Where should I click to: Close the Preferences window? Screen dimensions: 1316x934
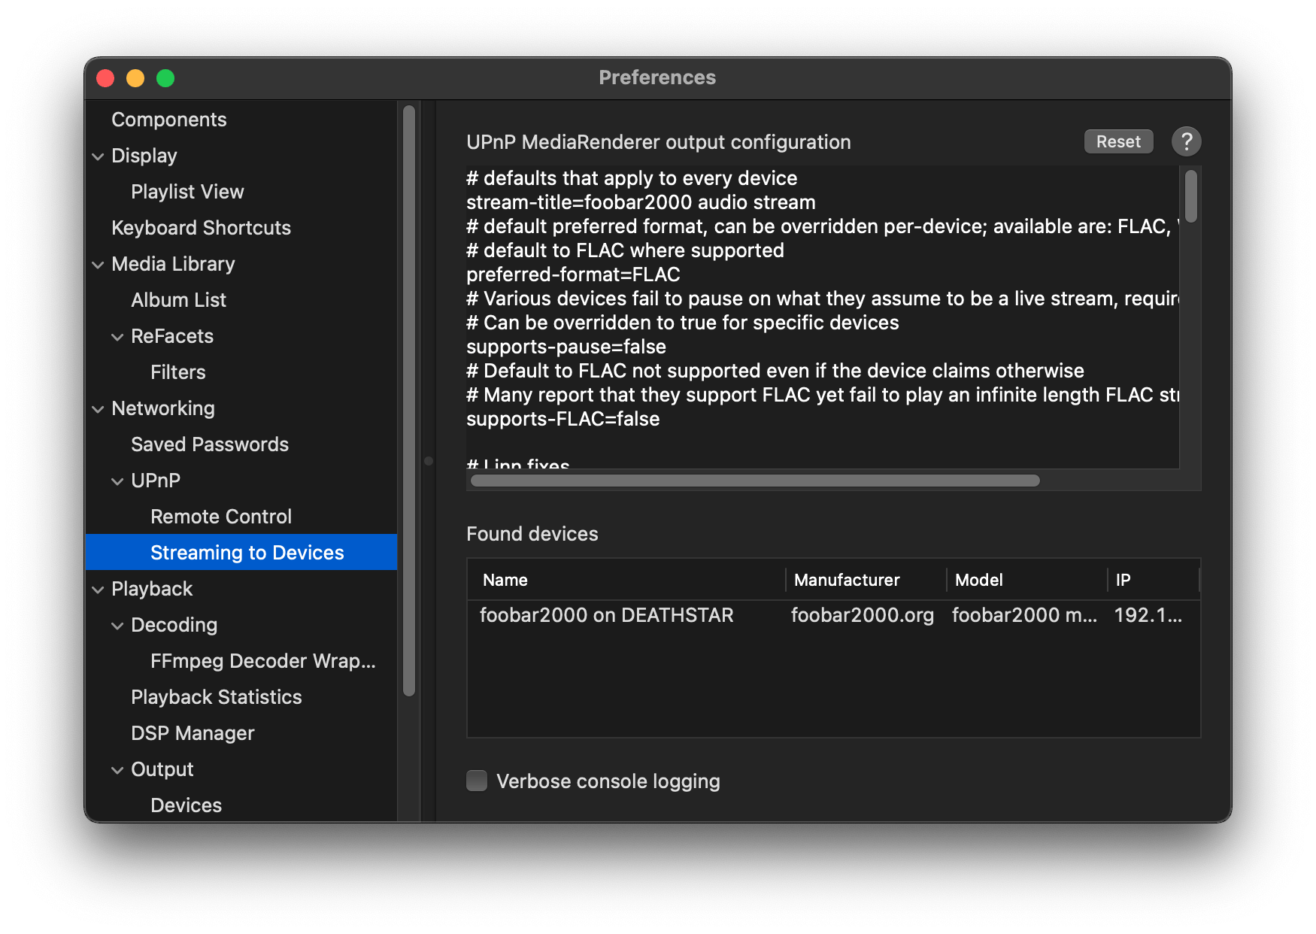click(x=106, y=78)
